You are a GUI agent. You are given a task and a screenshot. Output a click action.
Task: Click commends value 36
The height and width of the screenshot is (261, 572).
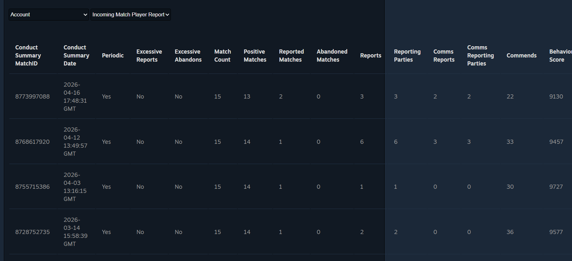(x=510, y=232)
